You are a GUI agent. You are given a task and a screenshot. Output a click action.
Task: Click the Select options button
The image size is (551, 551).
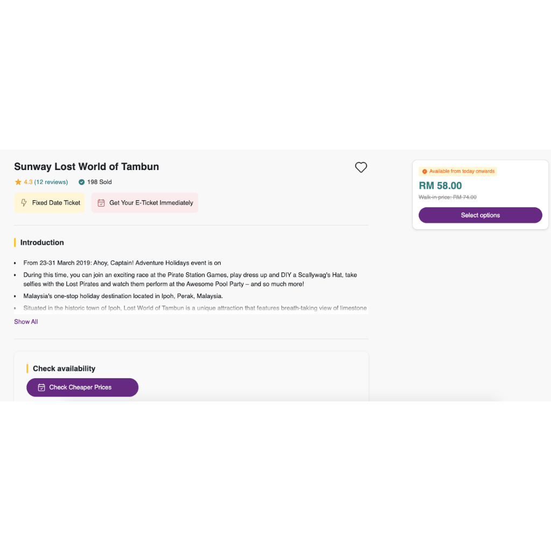click(x=480, y=215)
